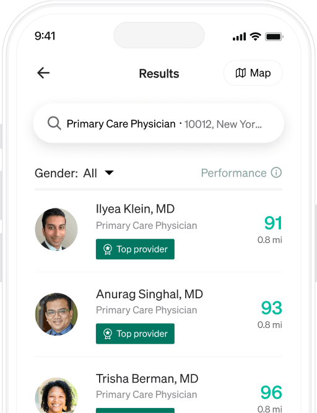
Task: Click the performance score 93
Action: click(x=271, y=308)
